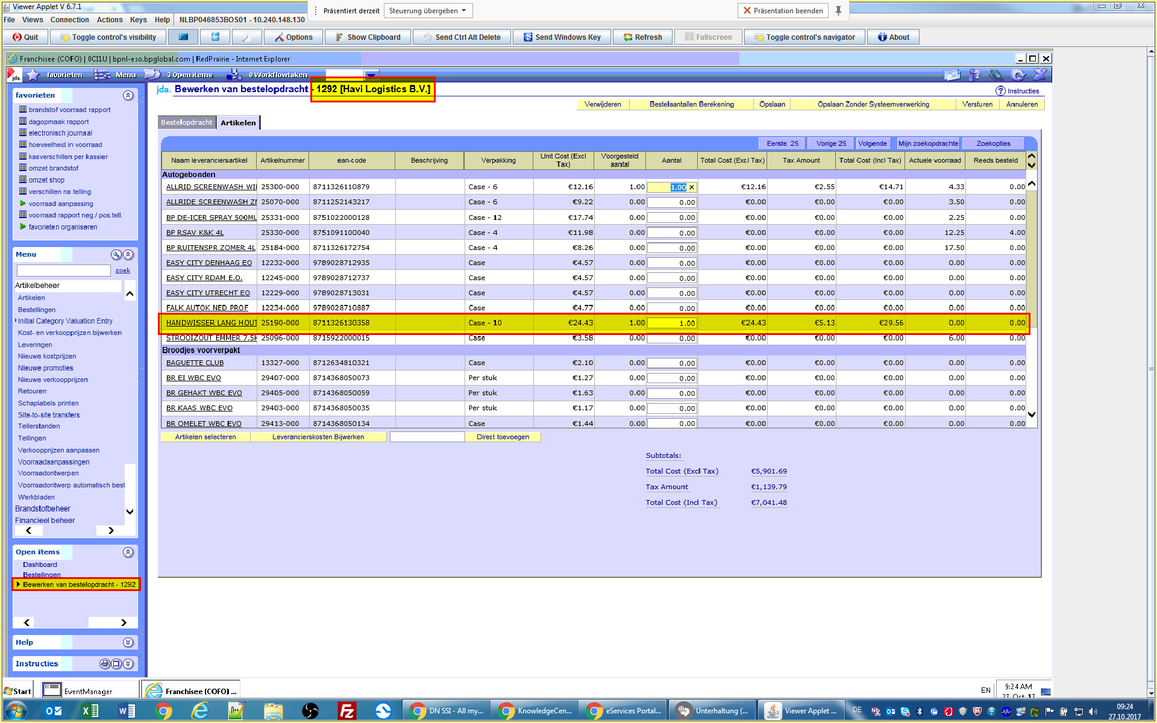Open the Actions menu
Viewport: 1157px width, 723px height.
[x=110, y=20]
